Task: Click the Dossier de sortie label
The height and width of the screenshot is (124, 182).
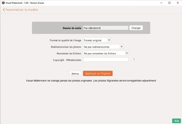Action: [72, 28]
